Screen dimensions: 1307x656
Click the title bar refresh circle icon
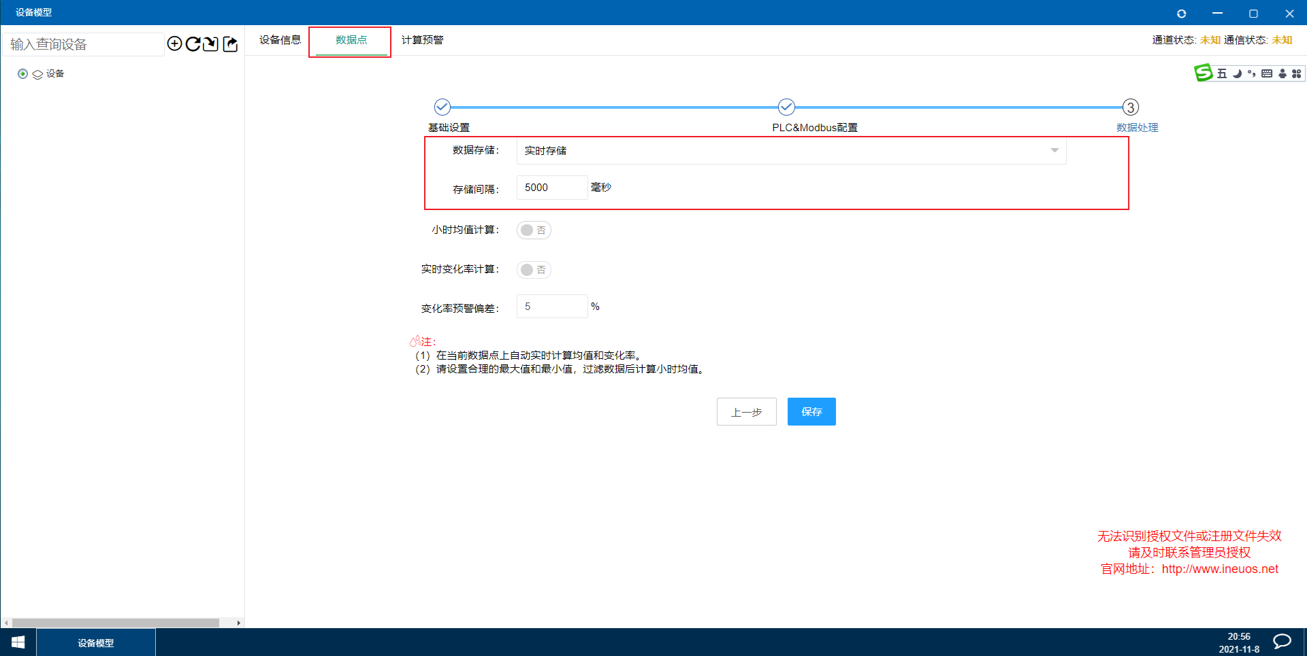(x=1182, y=14)
